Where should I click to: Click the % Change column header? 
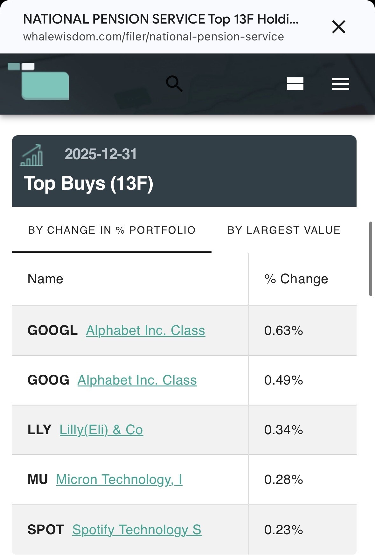pos(296,279)
